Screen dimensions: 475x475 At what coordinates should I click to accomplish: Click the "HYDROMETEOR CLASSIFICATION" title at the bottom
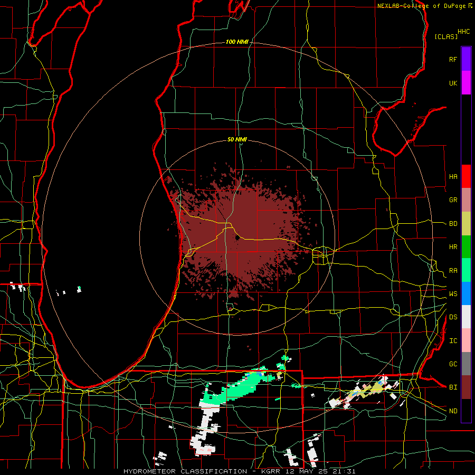tap(185, 471)
